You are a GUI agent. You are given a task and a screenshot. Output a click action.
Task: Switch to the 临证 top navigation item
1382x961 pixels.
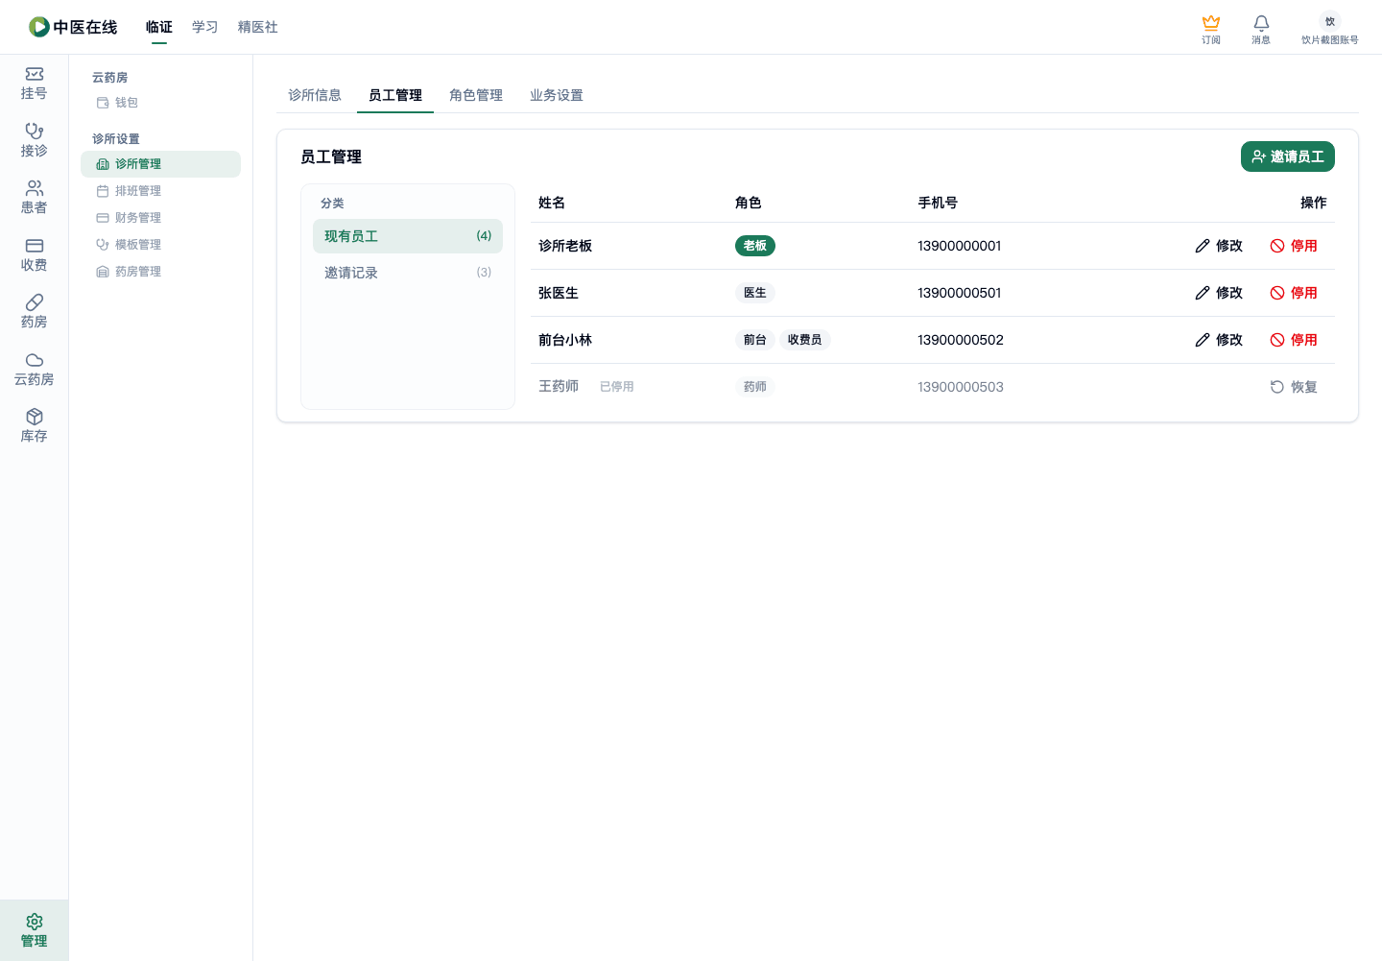click(x=159, y=27)
